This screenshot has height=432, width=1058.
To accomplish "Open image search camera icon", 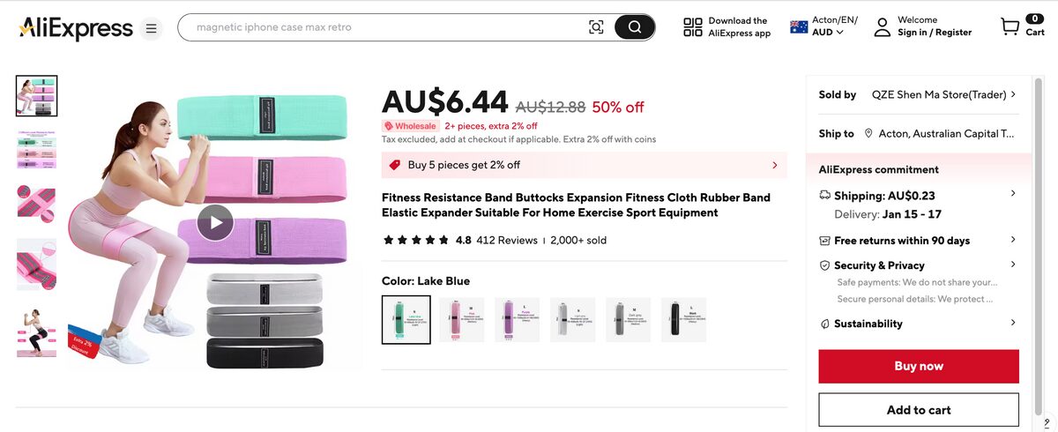I will (597, 27).
